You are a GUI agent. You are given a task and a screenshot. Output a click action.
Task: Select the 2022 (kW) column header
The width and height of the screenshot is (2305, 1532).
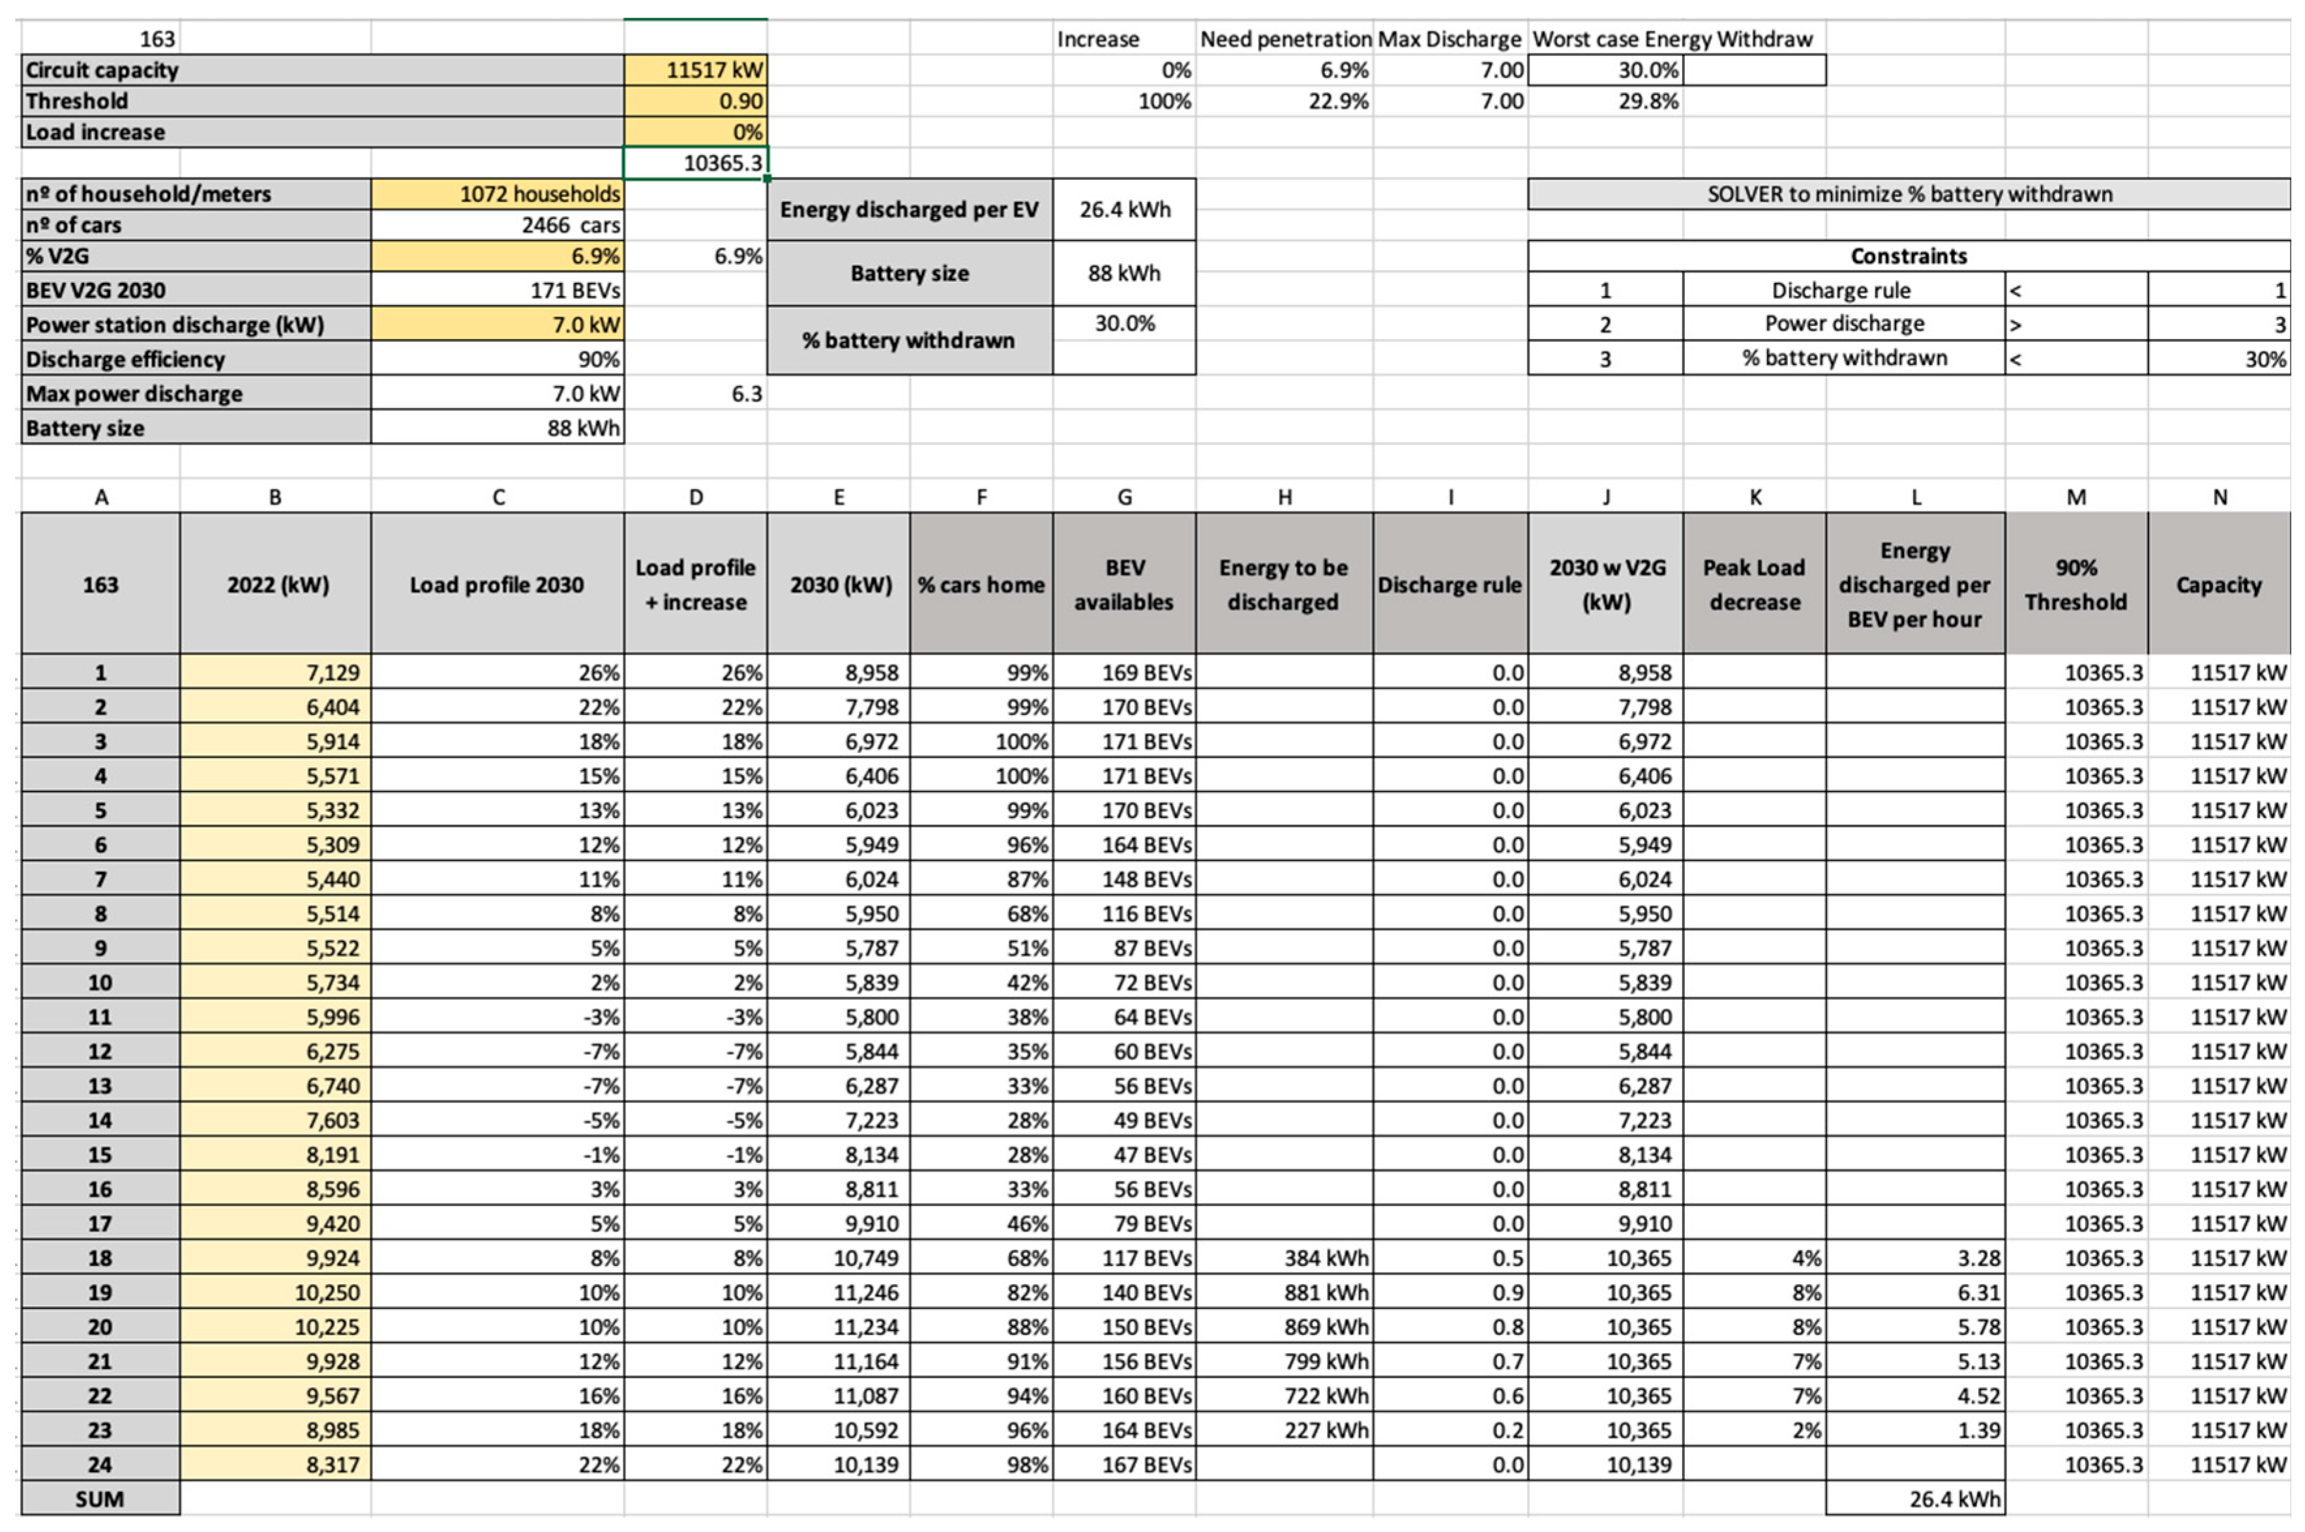click(276, 584)
